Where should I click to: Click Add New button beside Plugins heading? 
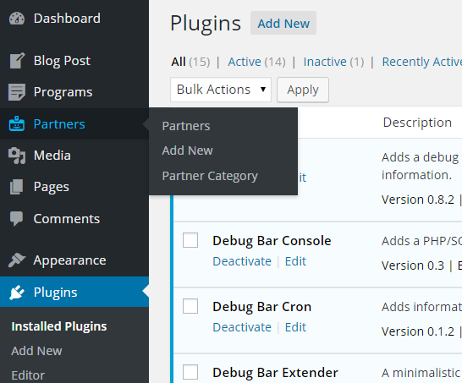tap(283, 24)
